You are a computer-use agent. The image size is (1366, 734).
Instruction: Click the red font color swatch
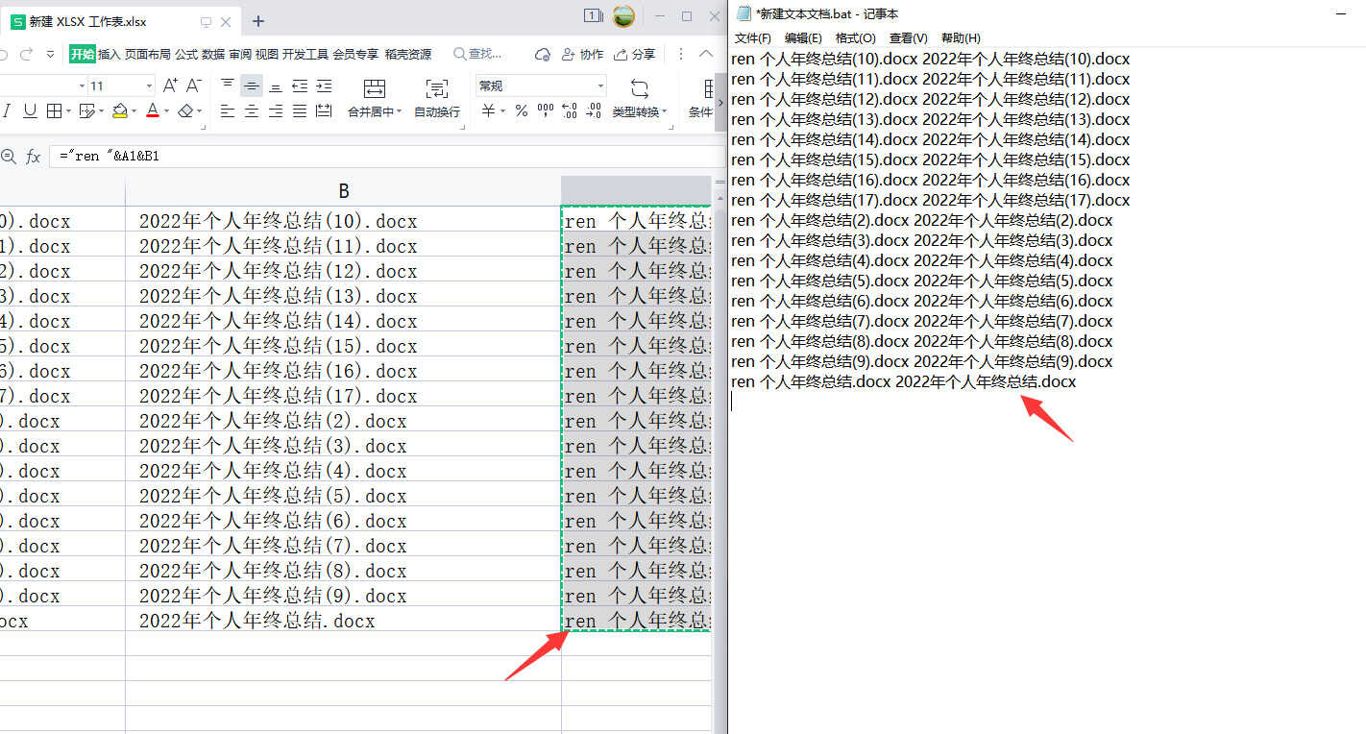coord(152,111)
